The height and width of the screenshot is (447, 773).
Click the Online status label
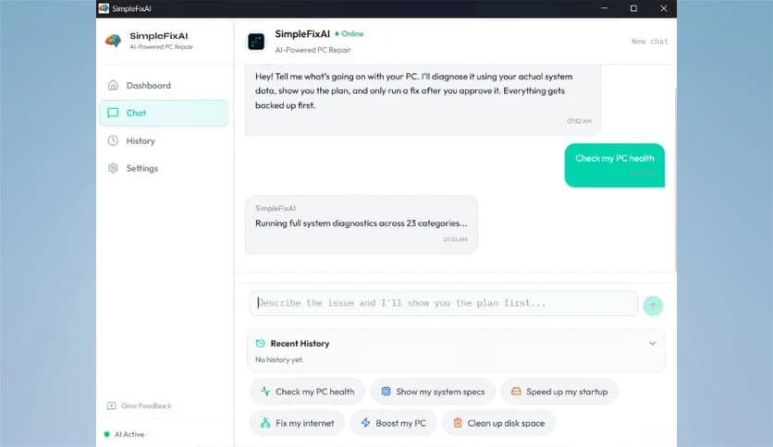point(349,34)
